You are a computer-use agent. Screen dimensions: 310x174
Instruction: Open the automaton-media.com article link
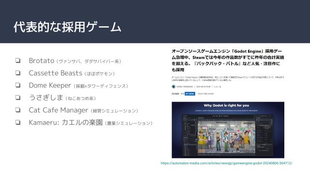click(x=226, y=163)
